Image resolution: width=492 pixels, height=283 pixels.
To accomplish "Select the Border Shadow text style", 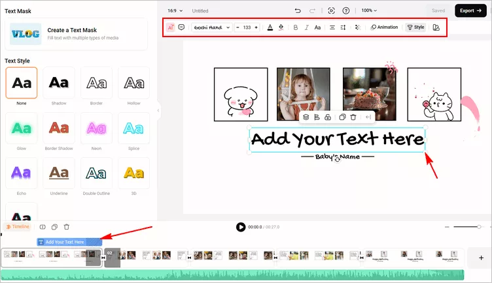I will coord(59,128).
